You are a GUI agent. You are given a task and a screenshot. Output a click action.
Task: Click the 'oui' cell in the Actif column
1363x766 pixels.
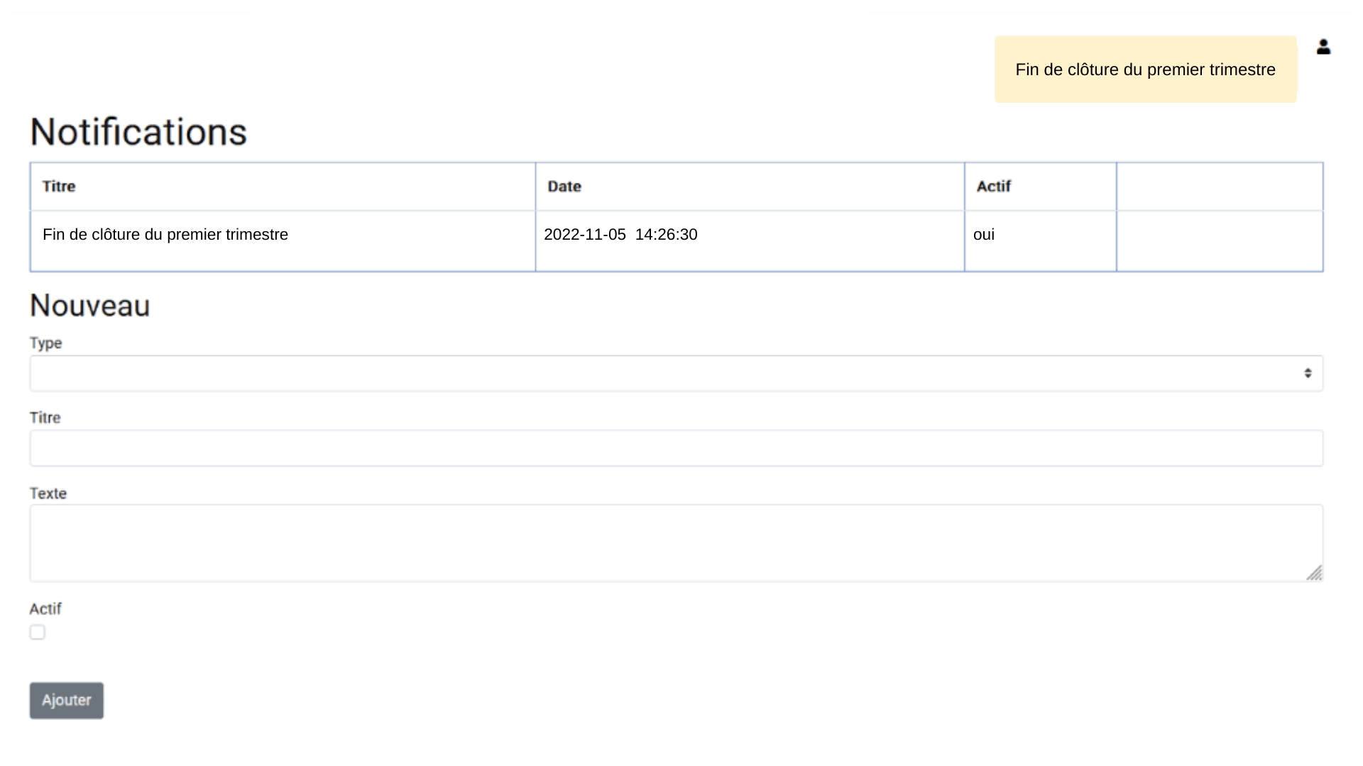click(984, 235)
